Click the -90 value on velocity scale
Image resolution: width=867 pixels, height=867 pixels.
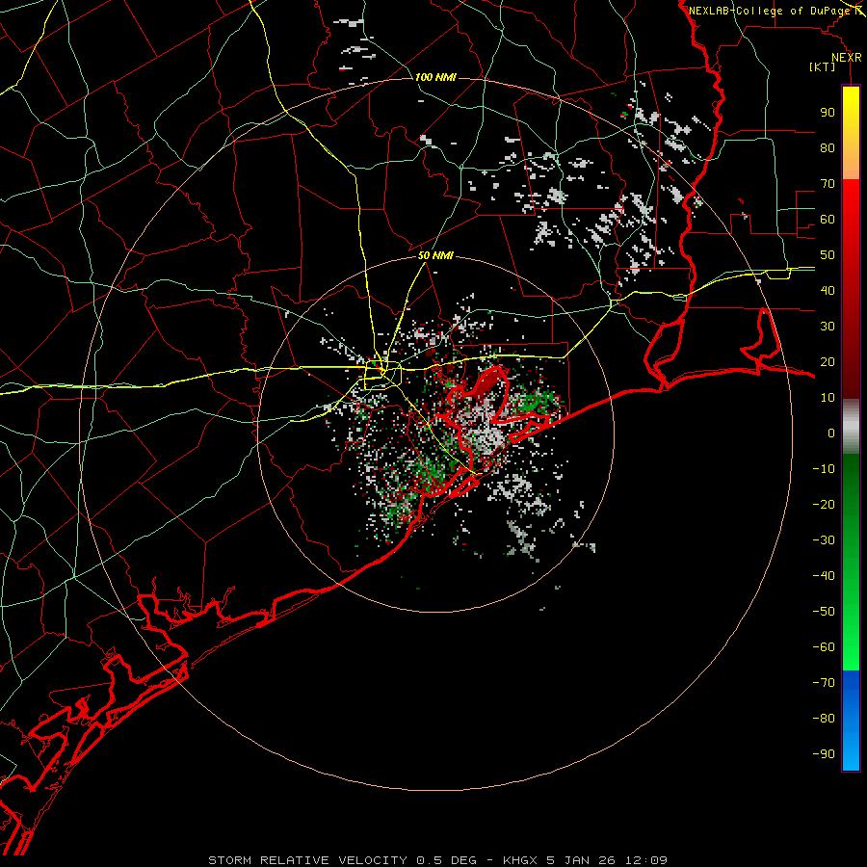click(824, 754)
